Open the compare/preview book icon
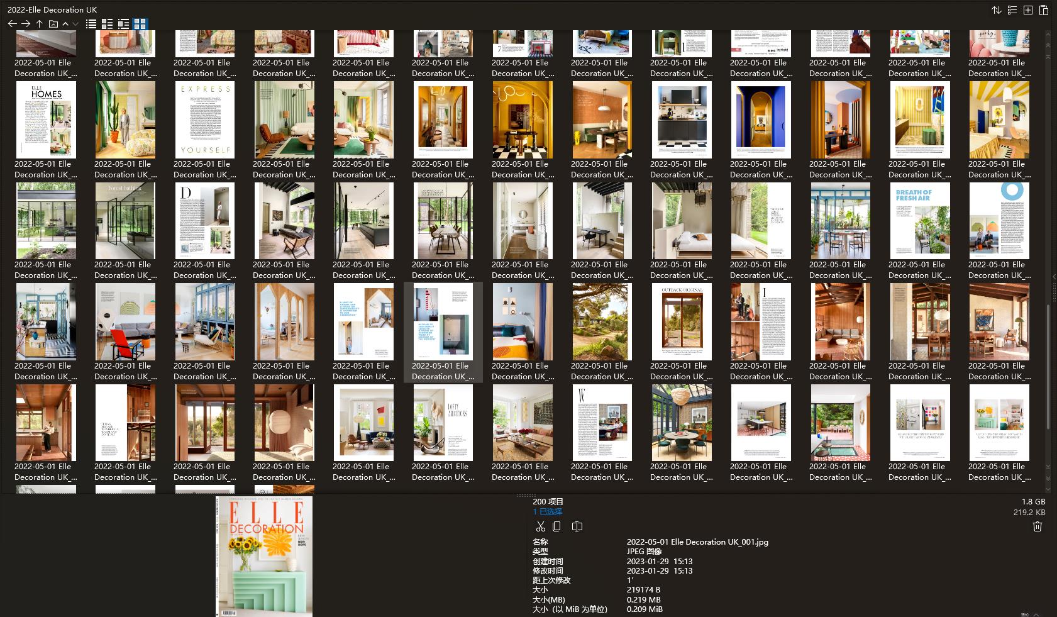 tap(577, 526)
